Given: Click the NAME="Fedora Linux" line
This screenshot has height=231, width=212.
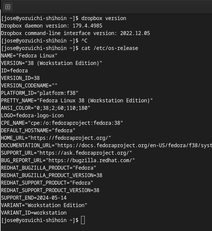Looking at the screenshot, I should point(29,56).
